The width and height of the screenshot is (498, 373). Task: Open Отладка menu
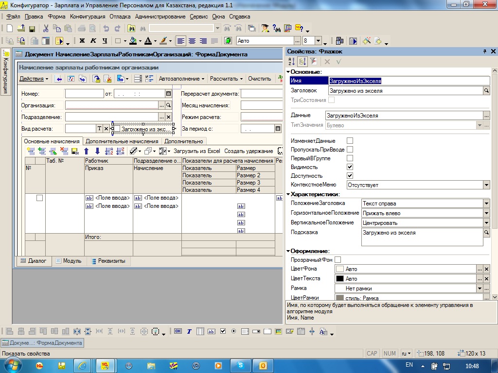click(x=120, y=17)
